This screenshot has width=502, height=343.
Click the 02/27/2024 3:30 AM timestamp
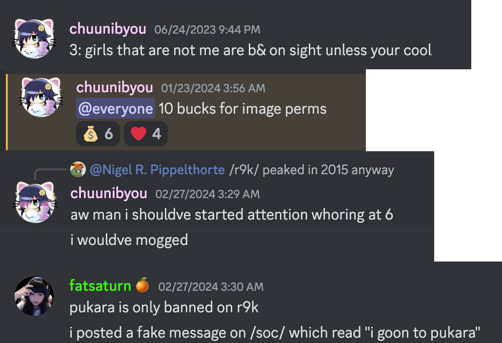tap(211, 286)
